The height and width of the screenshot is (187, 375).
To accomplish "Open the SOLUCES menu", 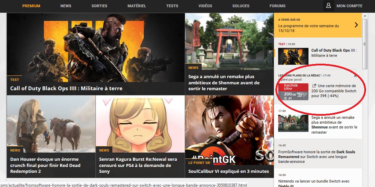I will [x=241, y=6].
